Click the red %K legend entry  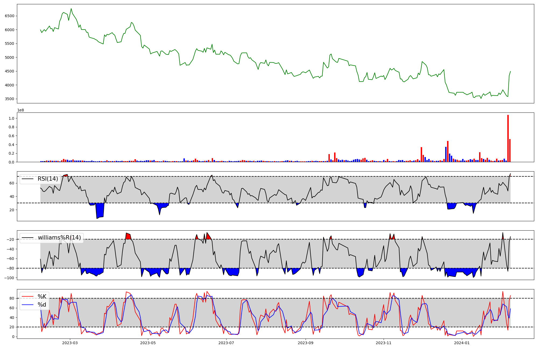[42, 297]
